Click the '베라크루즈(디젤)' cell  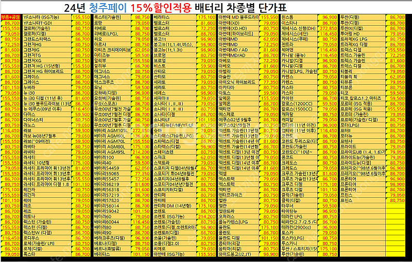click(x=112, y=238)
